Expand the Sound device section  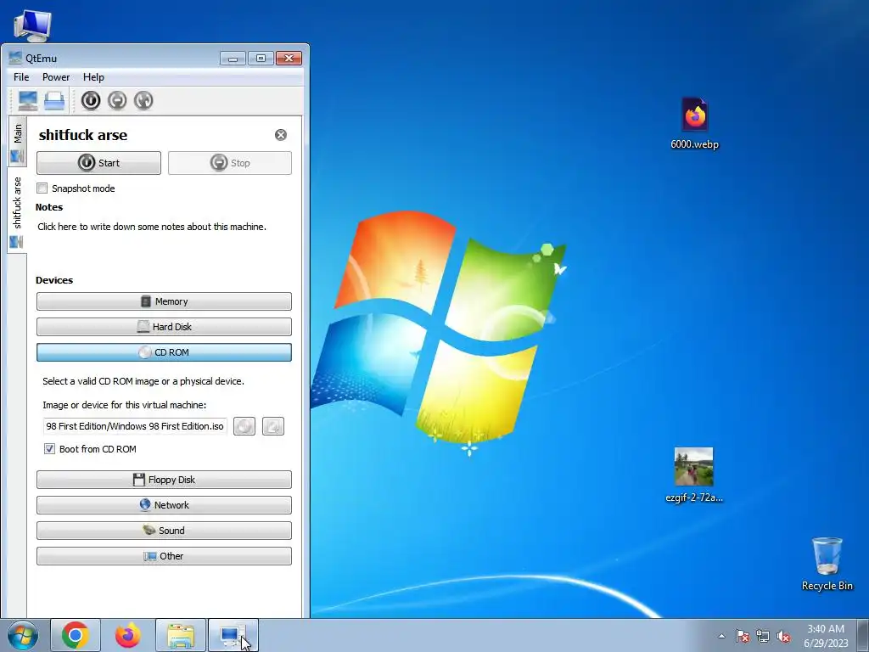point(164,531)
